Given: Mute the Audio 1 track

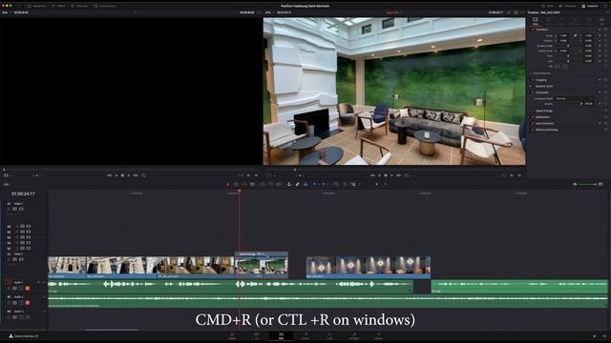Looking at the screenshot, I should [28, 288].
